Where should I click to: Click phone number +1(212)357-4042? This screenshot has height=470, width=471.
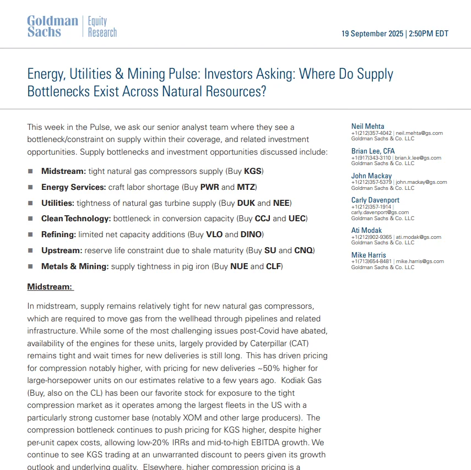tap(371, 133)
